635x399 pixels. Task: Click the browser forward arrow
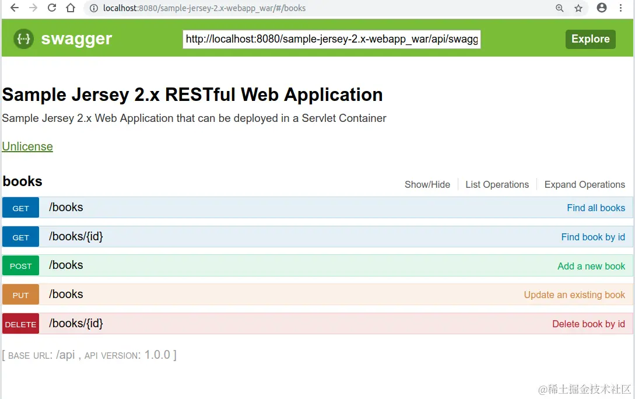click(33, 8)
